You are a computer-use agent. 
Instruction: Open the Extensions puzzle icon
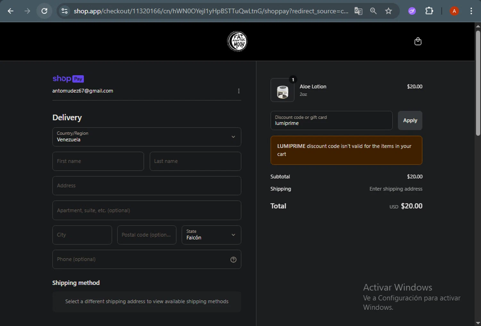click(429, 11)
